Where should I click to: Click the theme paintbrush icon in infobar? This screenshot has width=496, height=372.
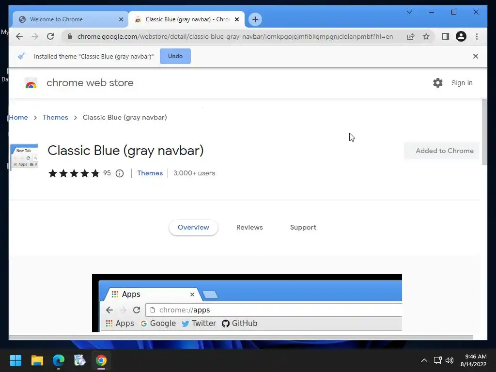click(21, 56)
